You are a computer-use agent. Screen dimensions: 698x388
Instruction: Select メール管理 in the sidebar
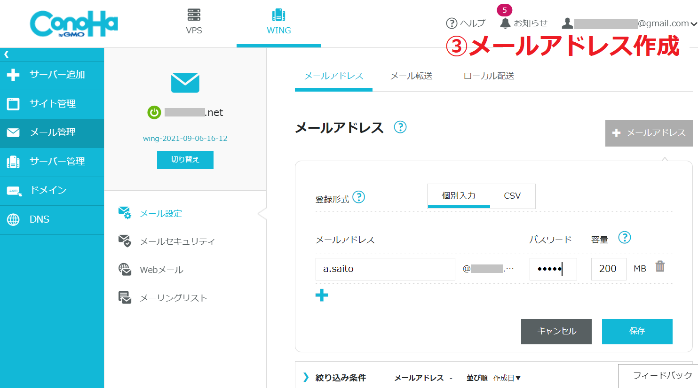(52, 133)
